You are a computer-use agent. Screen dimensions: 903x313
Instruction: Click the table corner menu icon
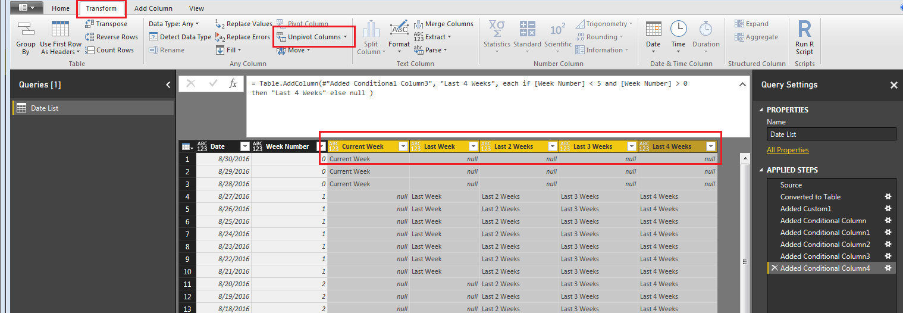point(186,146)
